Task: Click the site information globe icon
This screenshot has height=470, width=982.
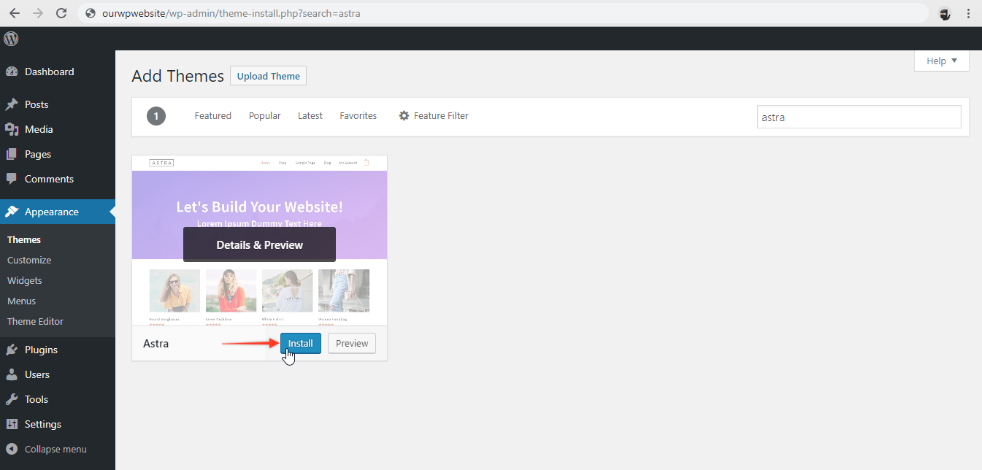Action: 91,13
